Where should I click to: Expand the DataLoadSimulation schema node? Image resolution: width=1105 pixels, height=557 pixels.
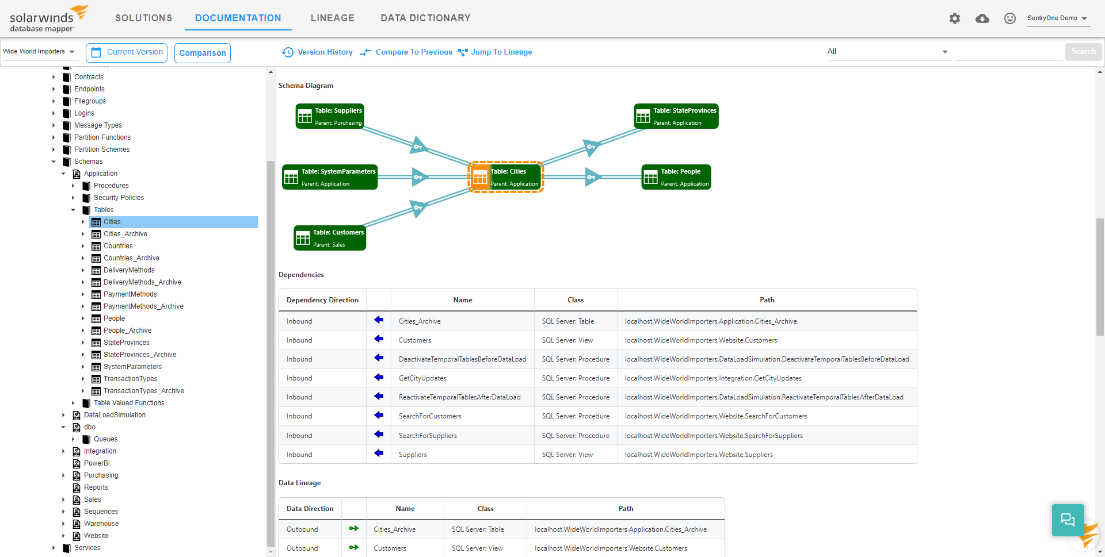63,415
